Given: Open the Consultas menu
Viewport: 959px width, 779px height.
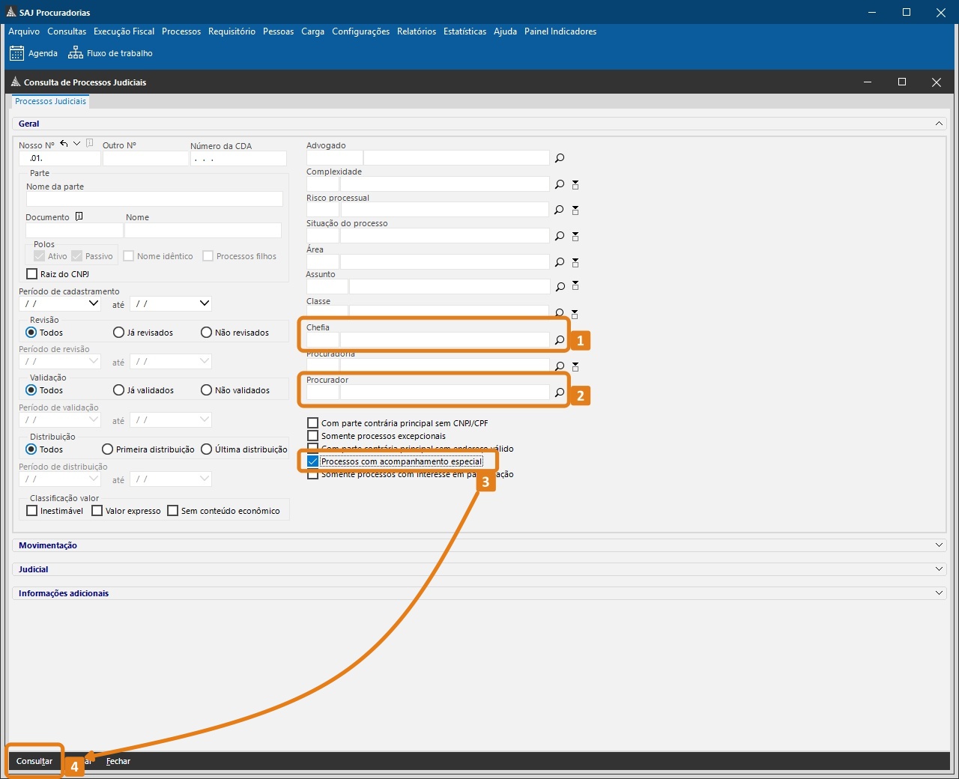Looking at the screenshot, I should click(67, 31).
